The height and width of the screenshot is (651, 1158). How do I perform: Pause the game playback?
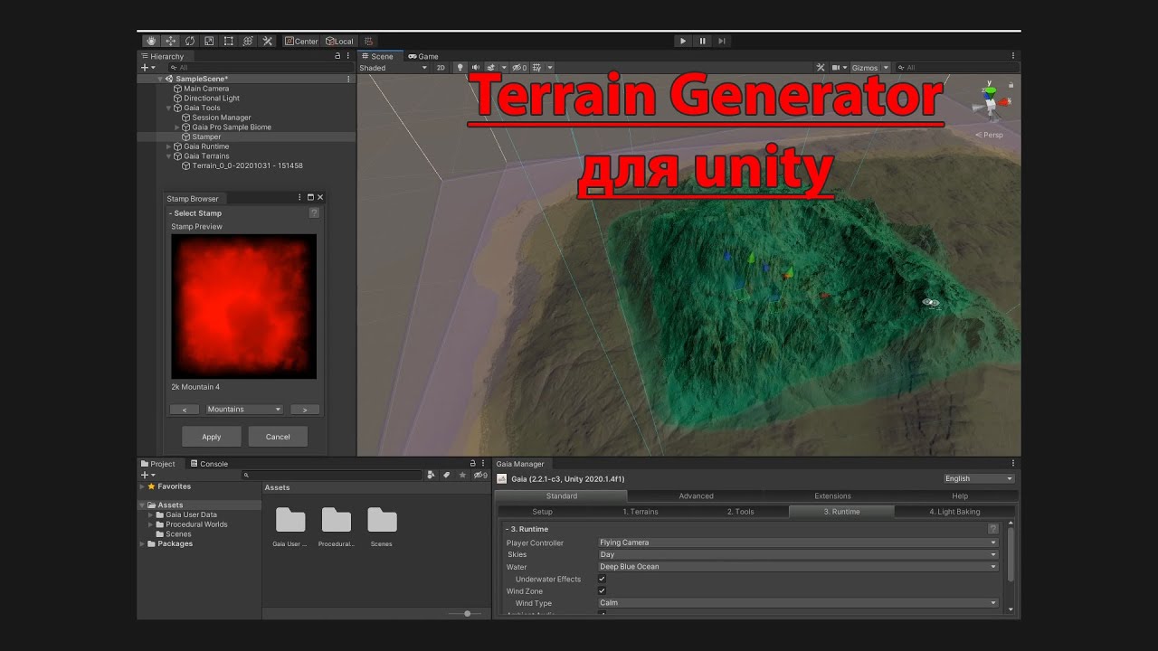pyautogui.click(x=703, y=41)
